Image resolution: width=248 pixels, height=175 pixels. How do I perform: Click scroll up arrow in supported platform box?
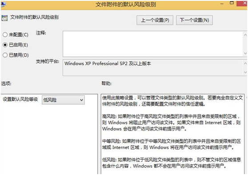[x=245, y=64]
